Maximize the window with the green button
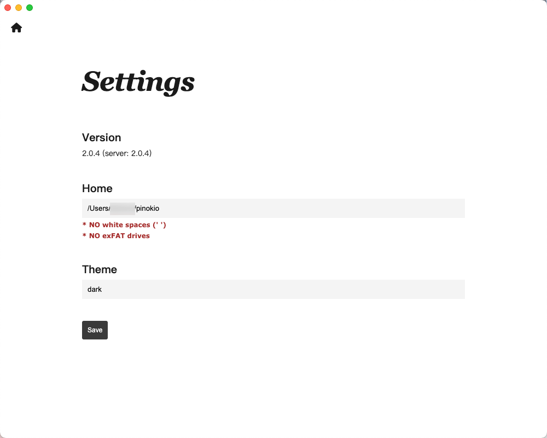The image size is (547, 438). tap(30, 8)
